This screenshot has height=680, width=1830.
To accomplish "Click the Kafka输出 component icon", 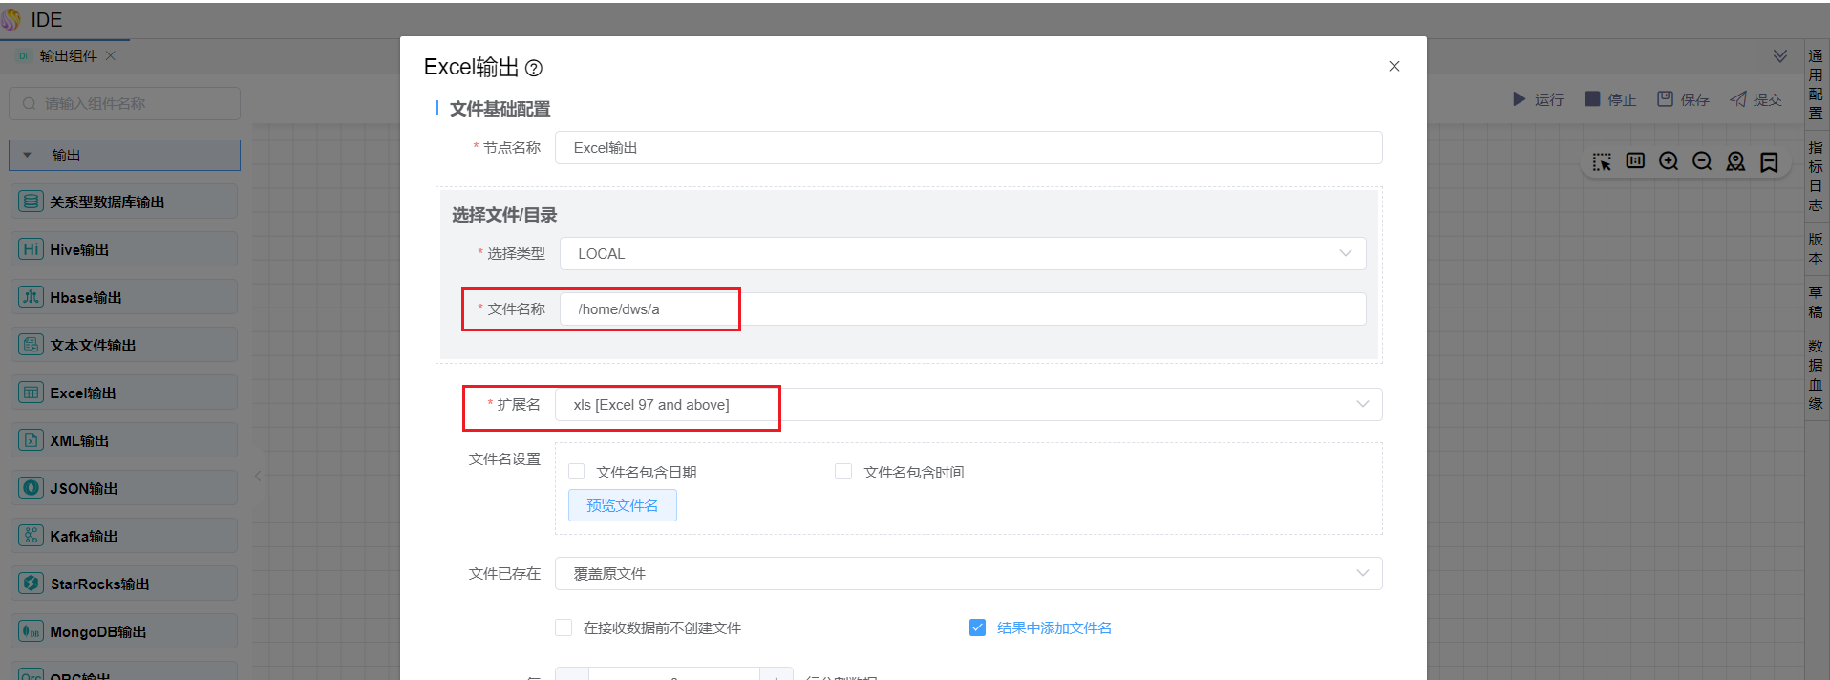I will (x=32, y=536).
